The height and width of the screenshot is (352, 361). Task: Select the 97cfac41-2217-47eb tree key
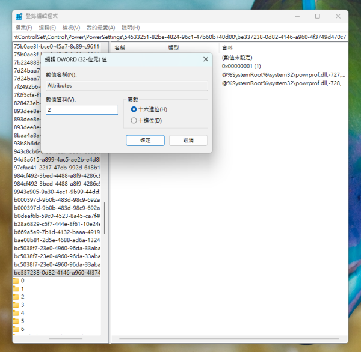[57, 168]
